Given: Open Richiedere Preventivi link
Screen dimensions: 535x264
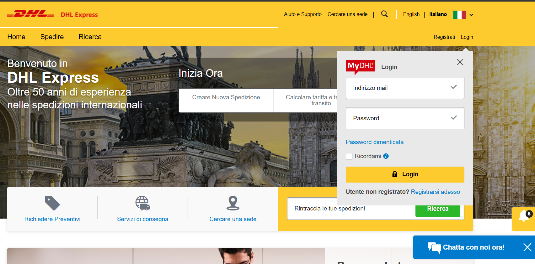Looking at the screenshot, I should (52, 219).
